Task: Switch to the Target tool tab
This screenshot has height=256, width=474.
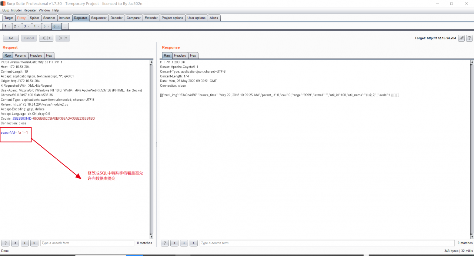Action: 9,18
